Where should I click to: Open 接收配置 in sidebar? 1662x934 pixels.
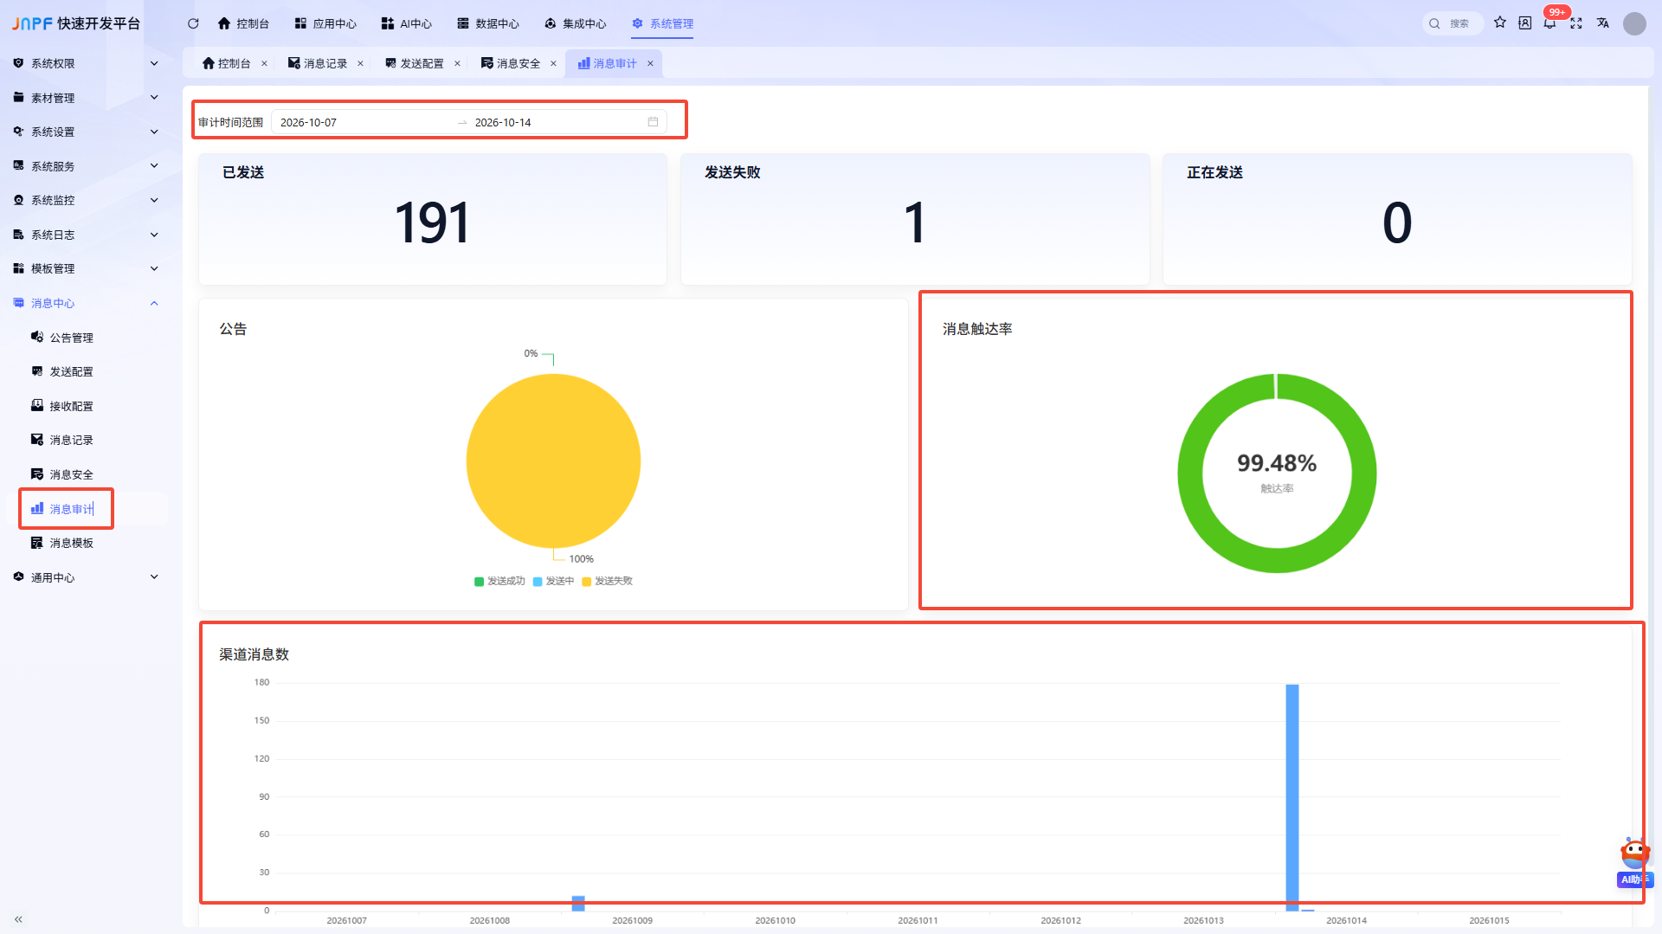pos(71,406)
